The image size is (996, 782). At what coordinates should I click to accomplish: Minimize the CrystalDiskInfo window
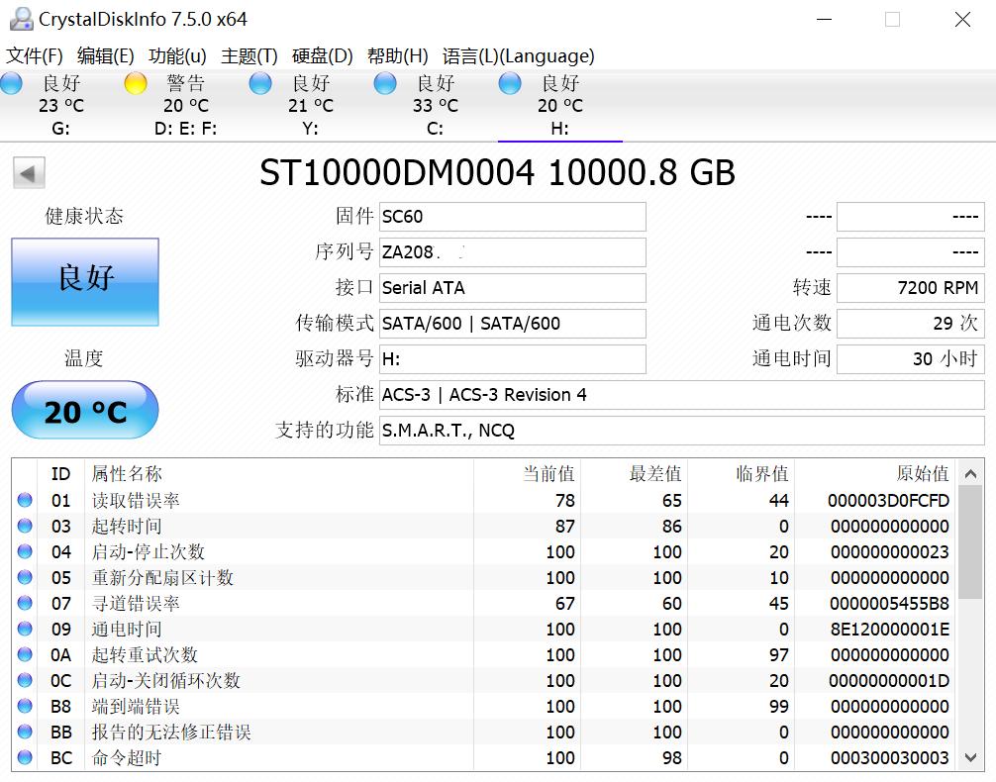click(824, 20)
